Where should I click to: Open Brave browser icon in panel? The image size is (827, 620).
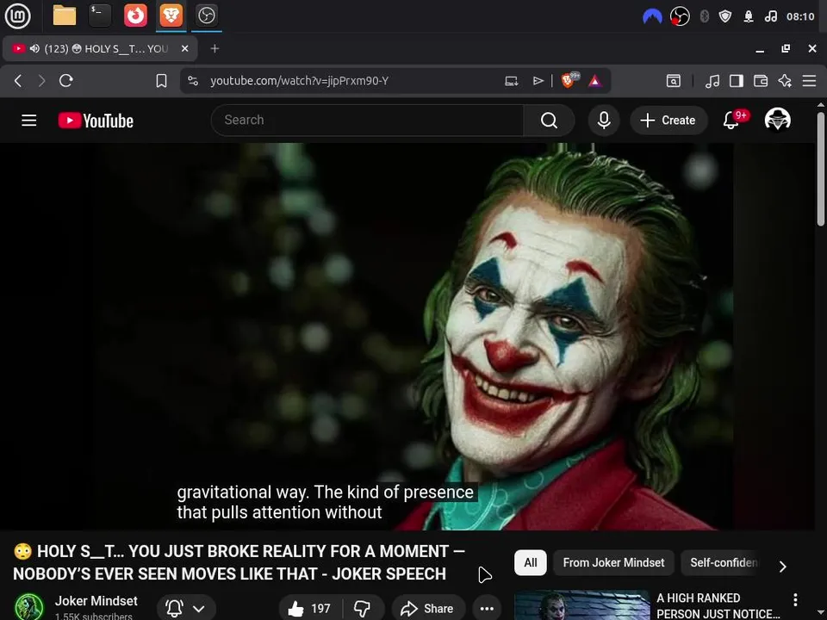[x=171, y=15]
